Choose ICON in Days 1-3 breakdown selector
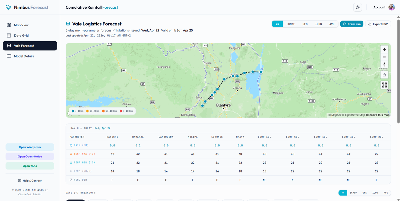Image resolution: width=400 pixels, height=201 pixels. pyautogui.click(x=375, y=193)
